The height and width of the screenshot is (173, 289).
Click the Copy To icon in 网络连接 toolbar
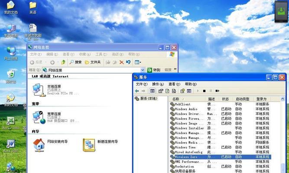click(x=115, y=62)
